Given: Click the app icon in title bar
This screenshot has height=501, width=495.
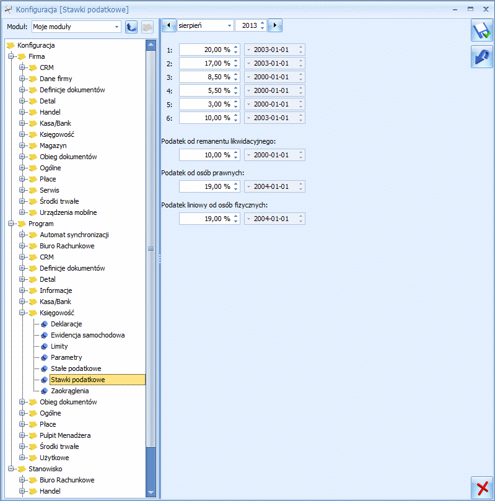Looking at the screenshot, I should [x=8, y=9].
